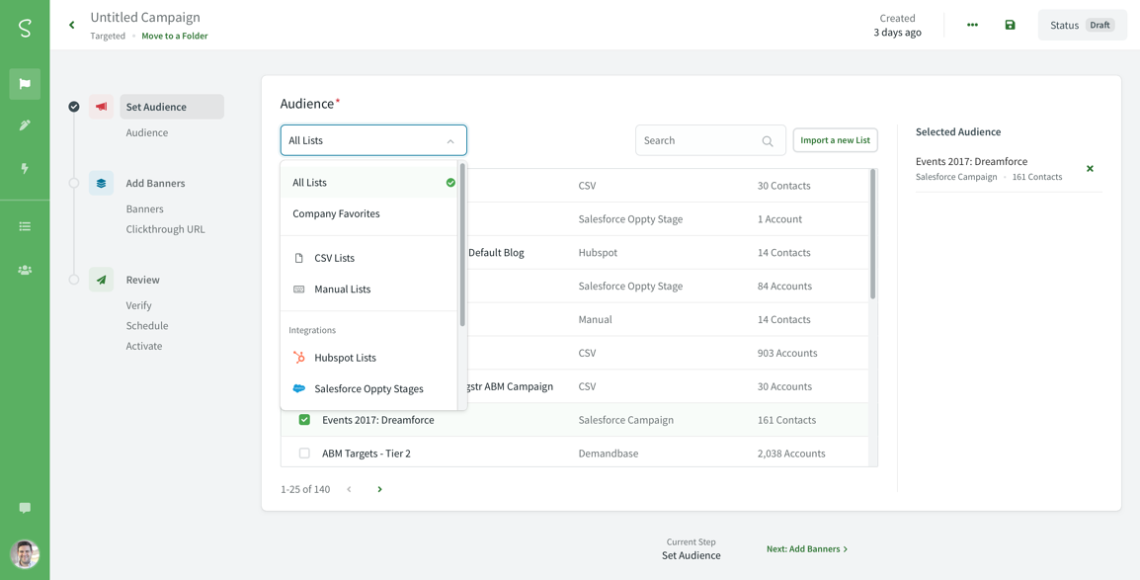The width and height of the screenshot is (1140, 580).
Task: Click the Add Banners layers icon
Action: pos(101,183)
